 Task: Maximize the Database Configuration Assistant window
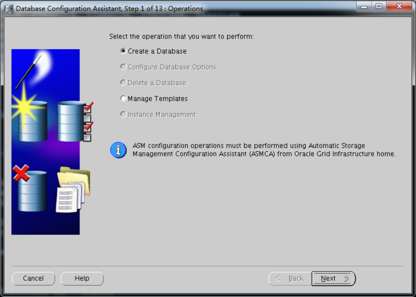click(x=379, y=6)
